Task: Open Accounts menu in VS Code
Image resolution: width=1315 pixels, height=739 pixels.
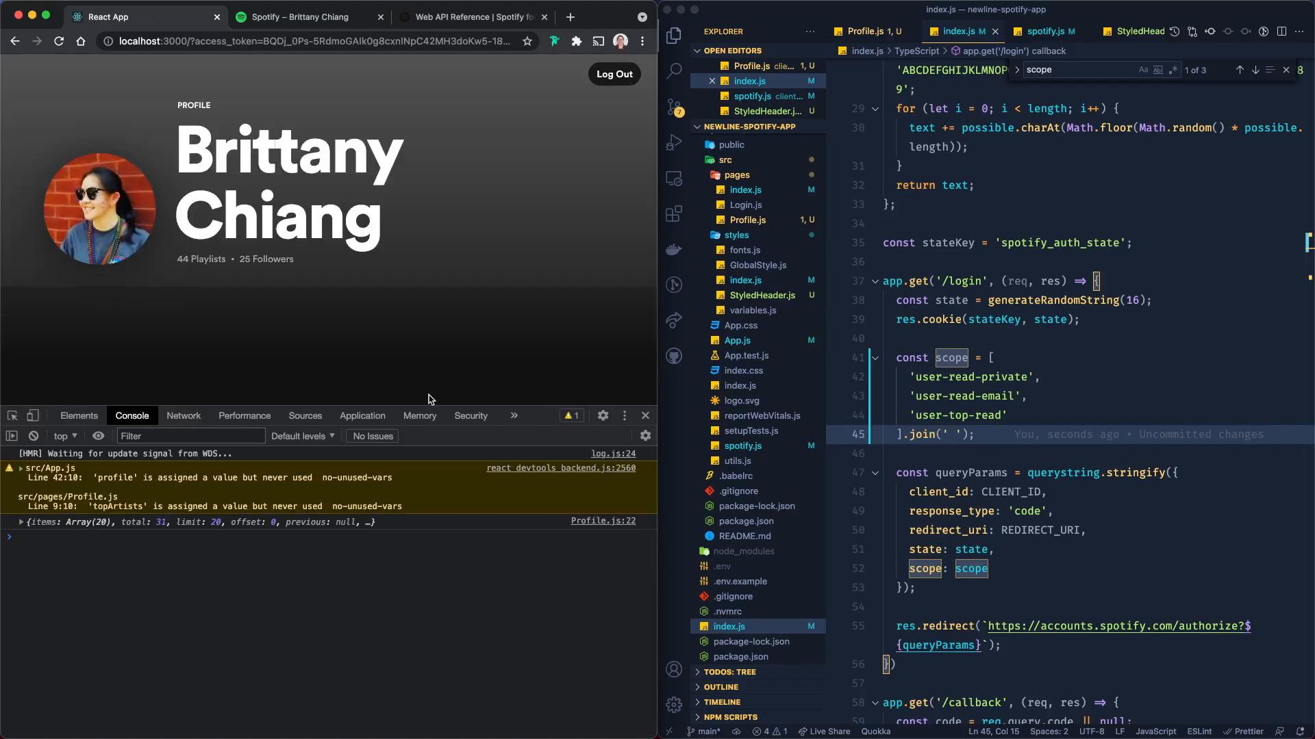Action: (x=674, y=669)
